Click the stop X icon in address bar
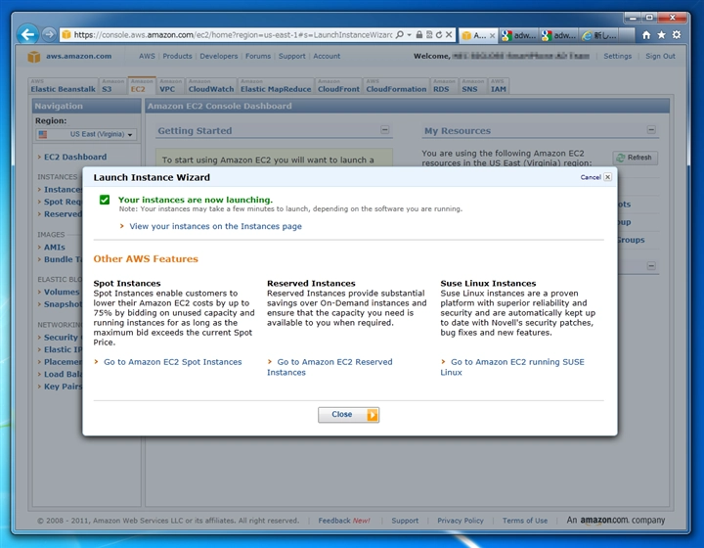The image size is (704, 548). [449, 34]
